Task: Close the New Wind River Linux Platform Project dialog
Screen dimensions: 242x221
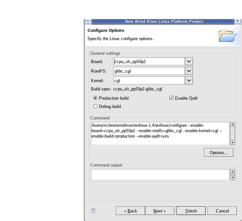Action: point(238,21)
